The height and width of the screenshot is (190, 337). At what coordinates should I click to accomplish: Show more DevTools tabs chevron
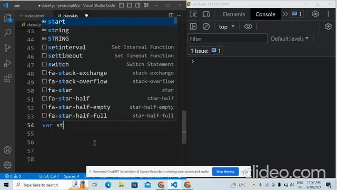click(285, 14)
